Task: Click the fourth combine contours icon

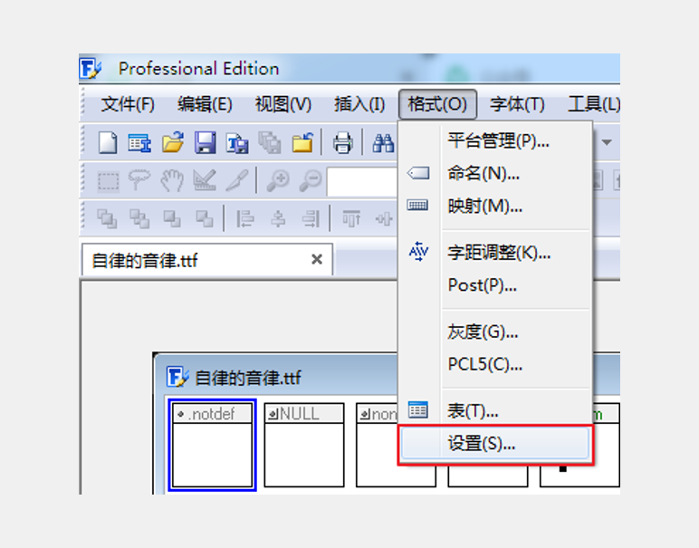Action: [205, 218]
